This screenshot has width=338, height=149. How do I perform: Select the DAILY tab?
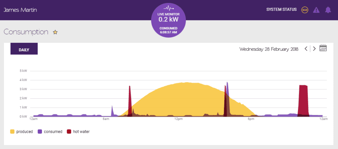[24, 49]
